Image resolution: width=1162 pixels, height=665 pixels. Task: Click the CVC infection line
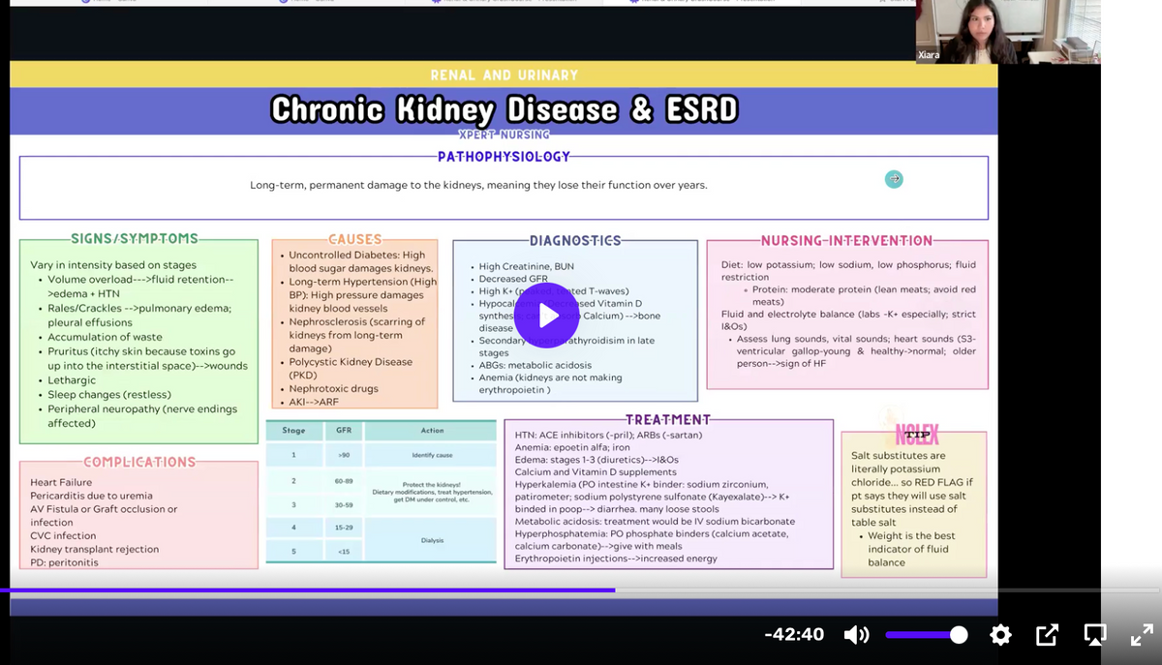pos(63,535)
